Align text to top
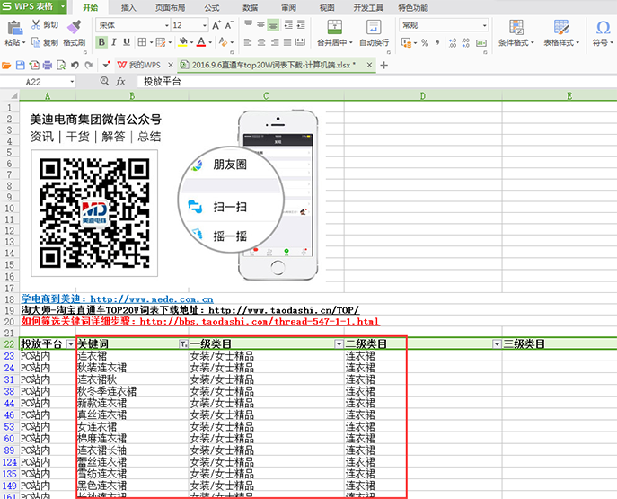This screenshot has width=617, height=499. click(248, 24)
